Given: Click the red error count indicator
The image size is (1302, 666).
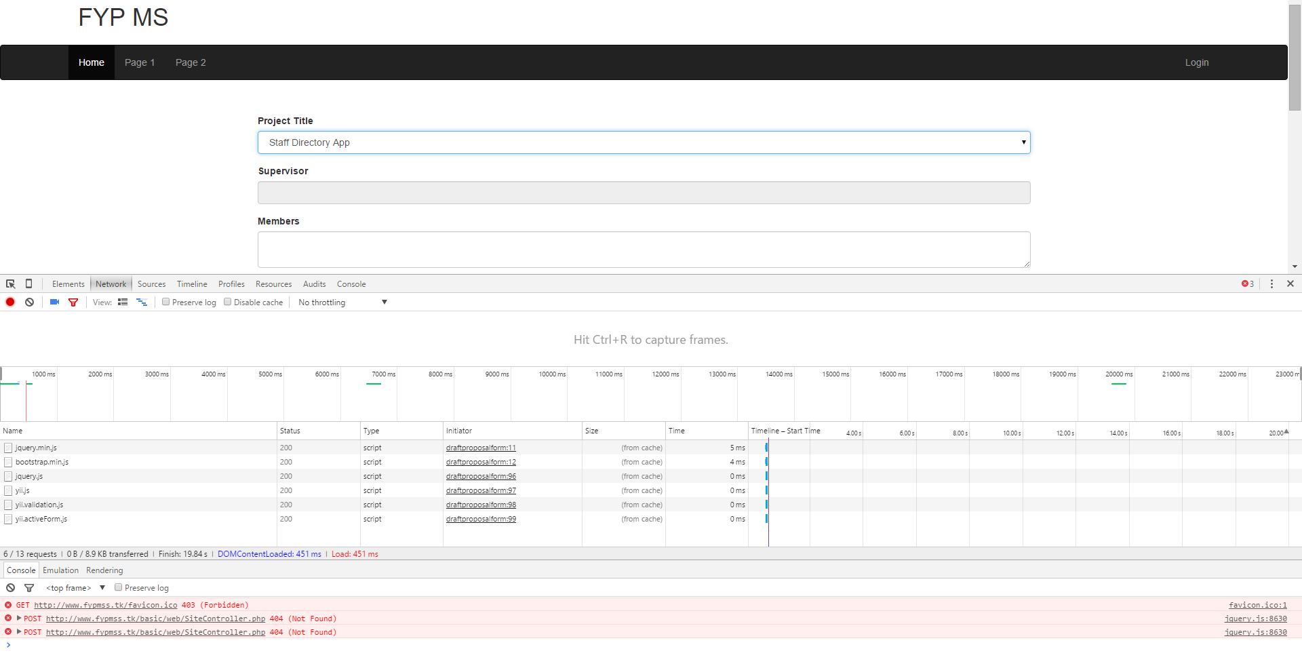Looking at the screenshot, I should pos(1248,283).
